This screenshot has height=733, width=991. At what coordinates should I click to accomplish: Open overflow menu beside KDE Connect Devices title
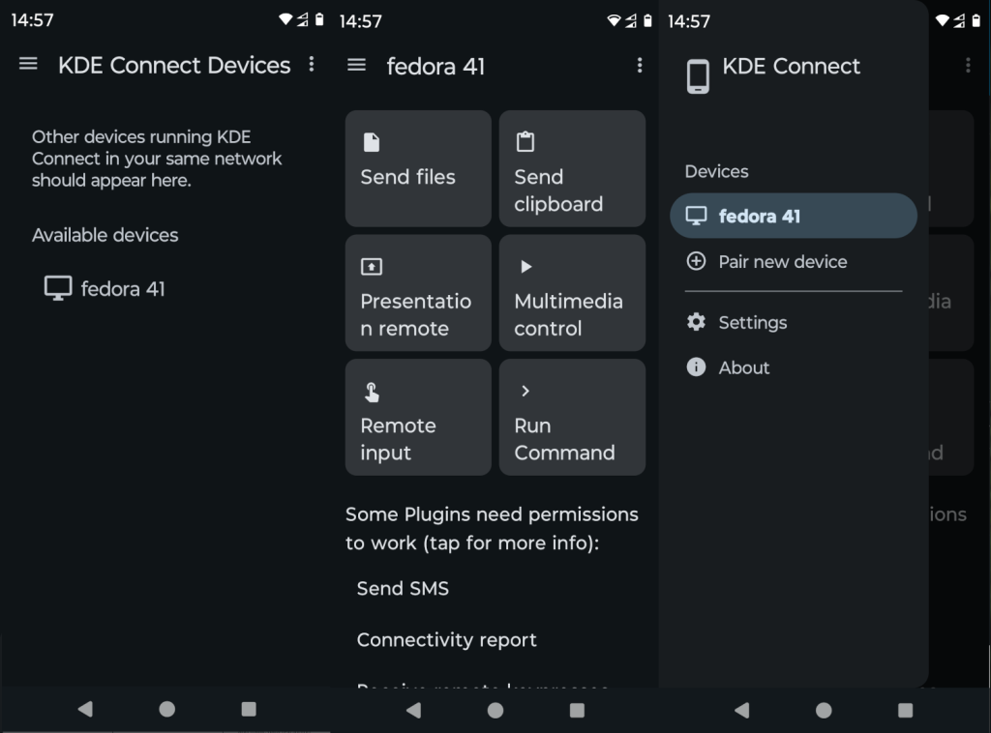(x=312, y=64)
